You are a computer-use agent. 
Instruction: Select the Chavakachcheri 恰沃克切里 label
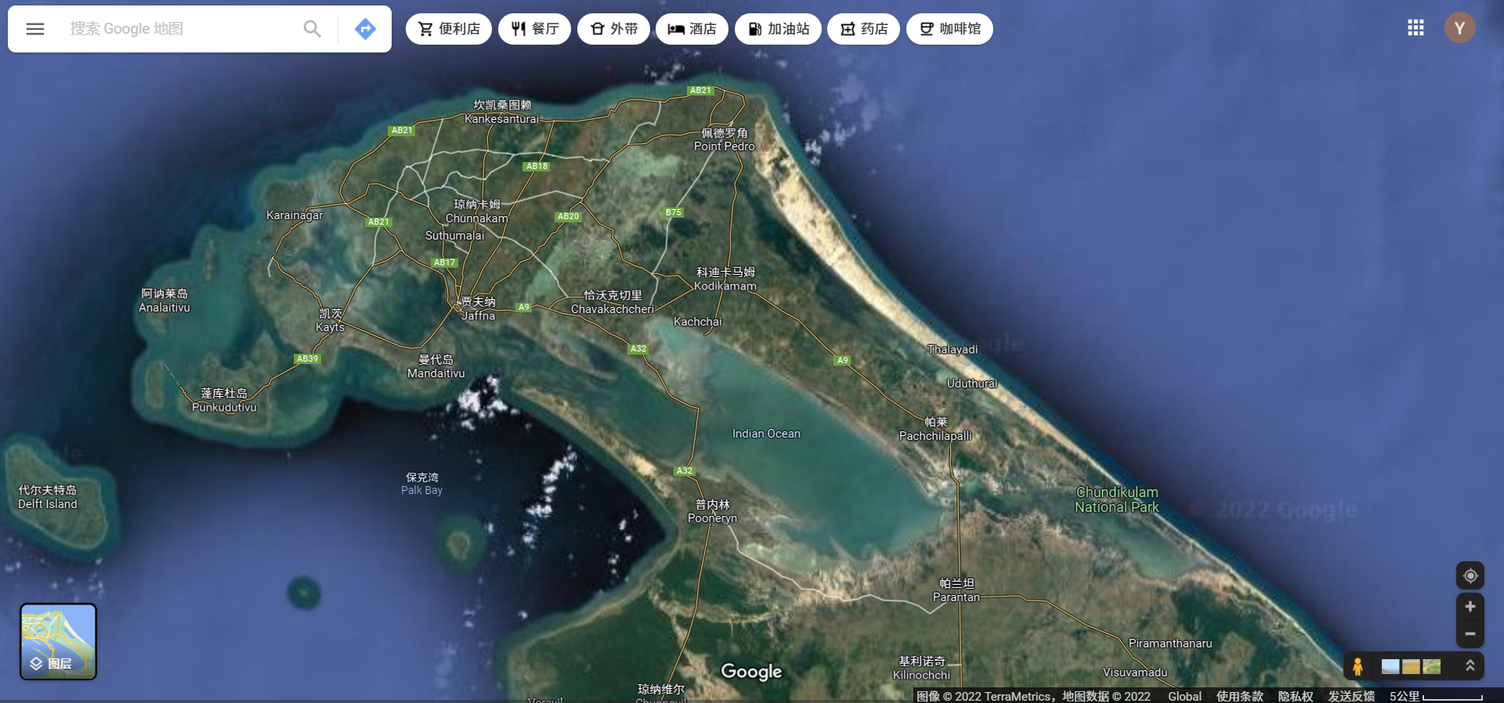613,302
